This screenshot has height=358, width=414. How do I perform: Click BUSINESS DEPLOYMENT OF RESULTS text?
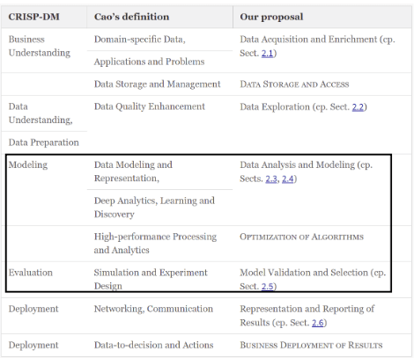pyautogui.click(x=311, y=345)
